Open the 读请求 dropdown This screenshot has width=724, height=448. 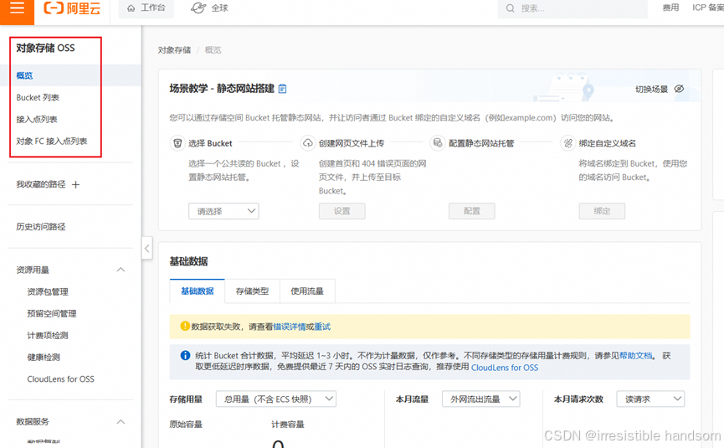click(650, 399)
